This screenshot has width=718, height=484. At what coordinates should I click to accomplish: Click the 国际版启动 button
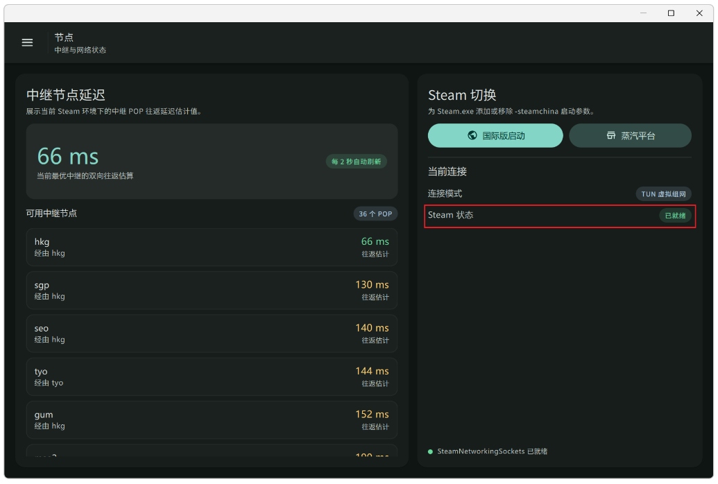495,135
